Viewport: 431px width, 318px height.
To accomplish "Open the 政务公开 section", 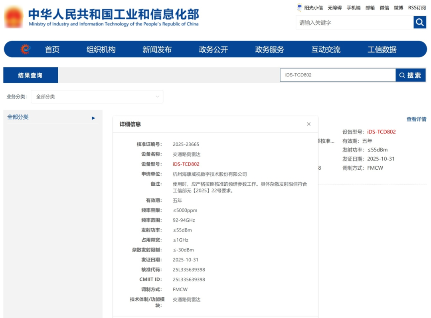I will (213, 49).
